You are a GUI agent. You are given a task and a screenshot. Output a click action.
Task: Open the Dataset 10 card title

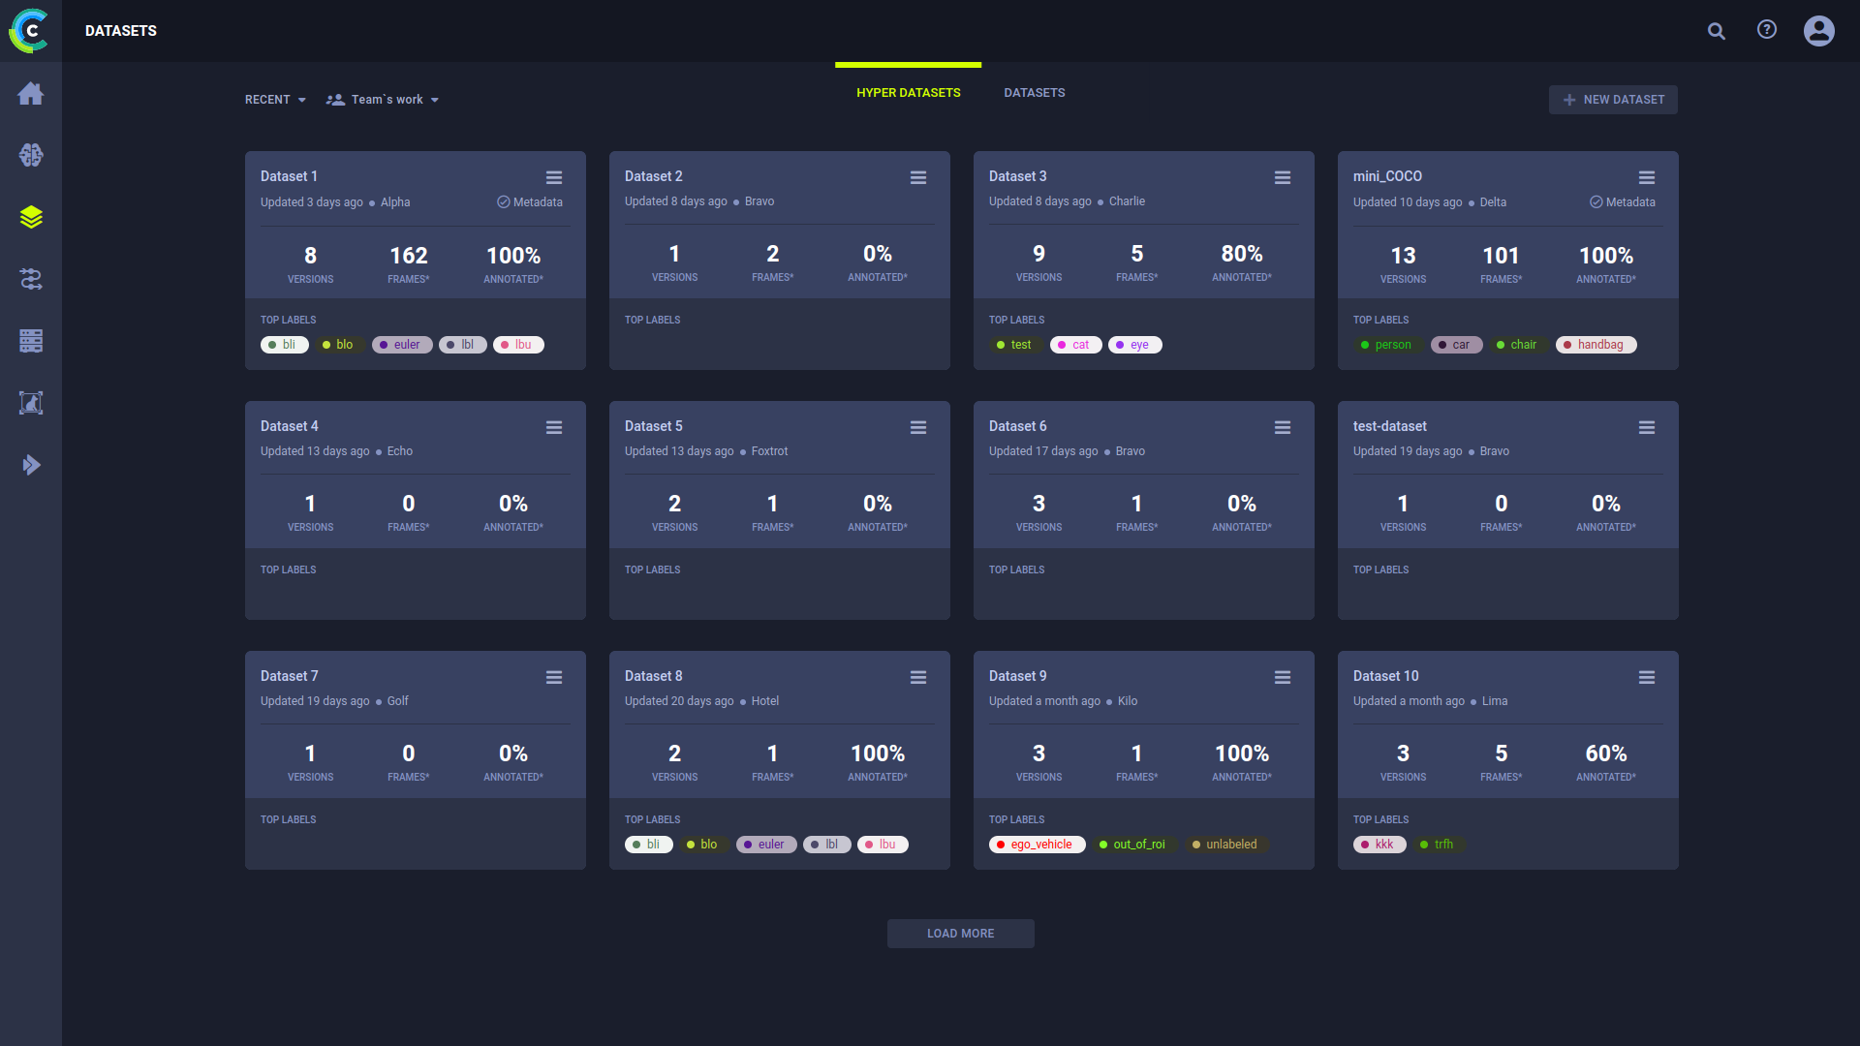(x=1385, y=676)
